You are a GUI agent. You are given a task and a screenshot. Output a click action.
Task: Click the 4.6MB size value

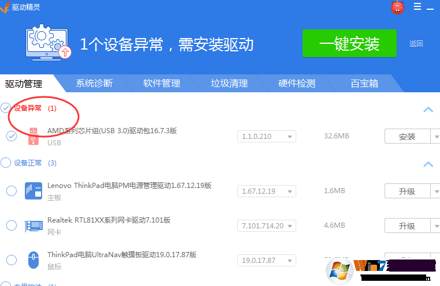tap(334, 225)
